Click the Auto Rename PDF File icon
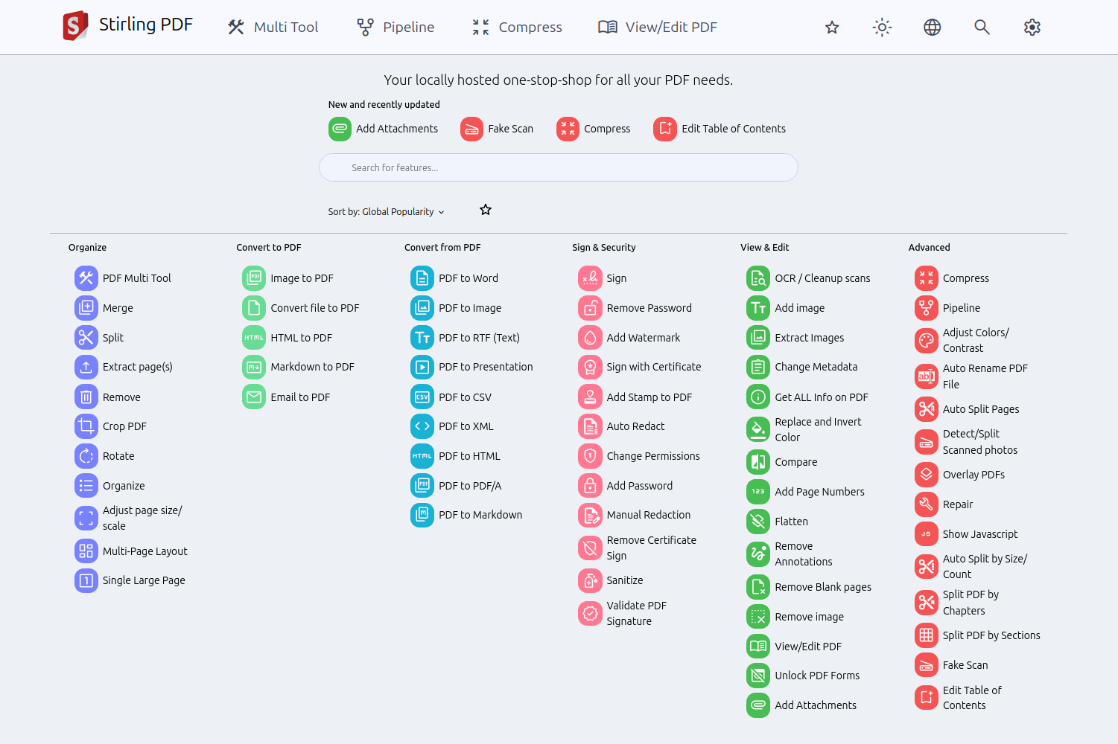The height and width of the screenshot is (744, 1118). coord(927,376)
